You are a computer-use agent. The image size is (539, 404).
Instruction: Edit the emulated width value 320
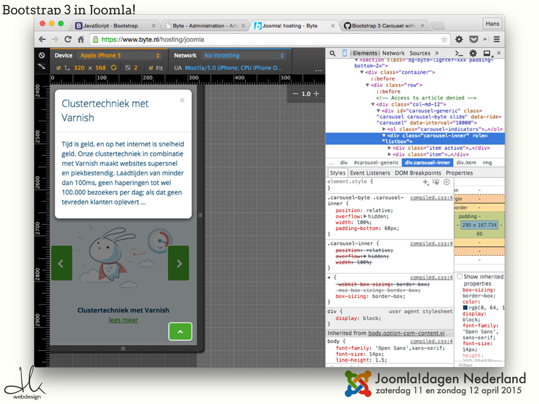pyautogui.click(x=79, y=68)
